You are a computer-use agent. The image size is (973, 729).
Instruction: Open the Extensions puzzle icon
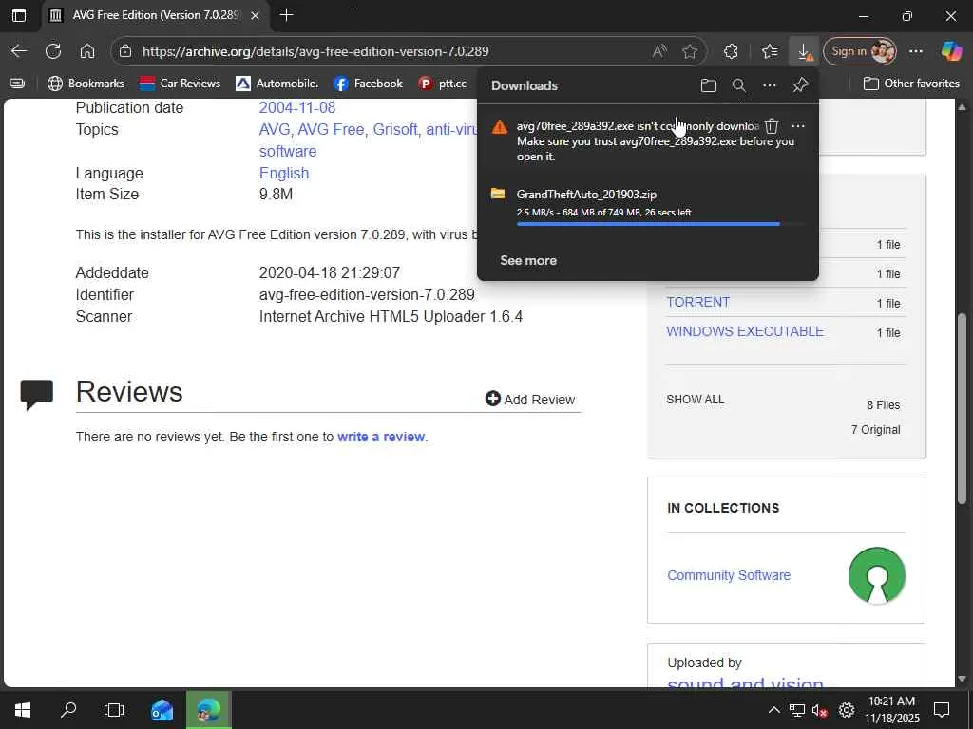pyautogui.click(x=731, y=51)
